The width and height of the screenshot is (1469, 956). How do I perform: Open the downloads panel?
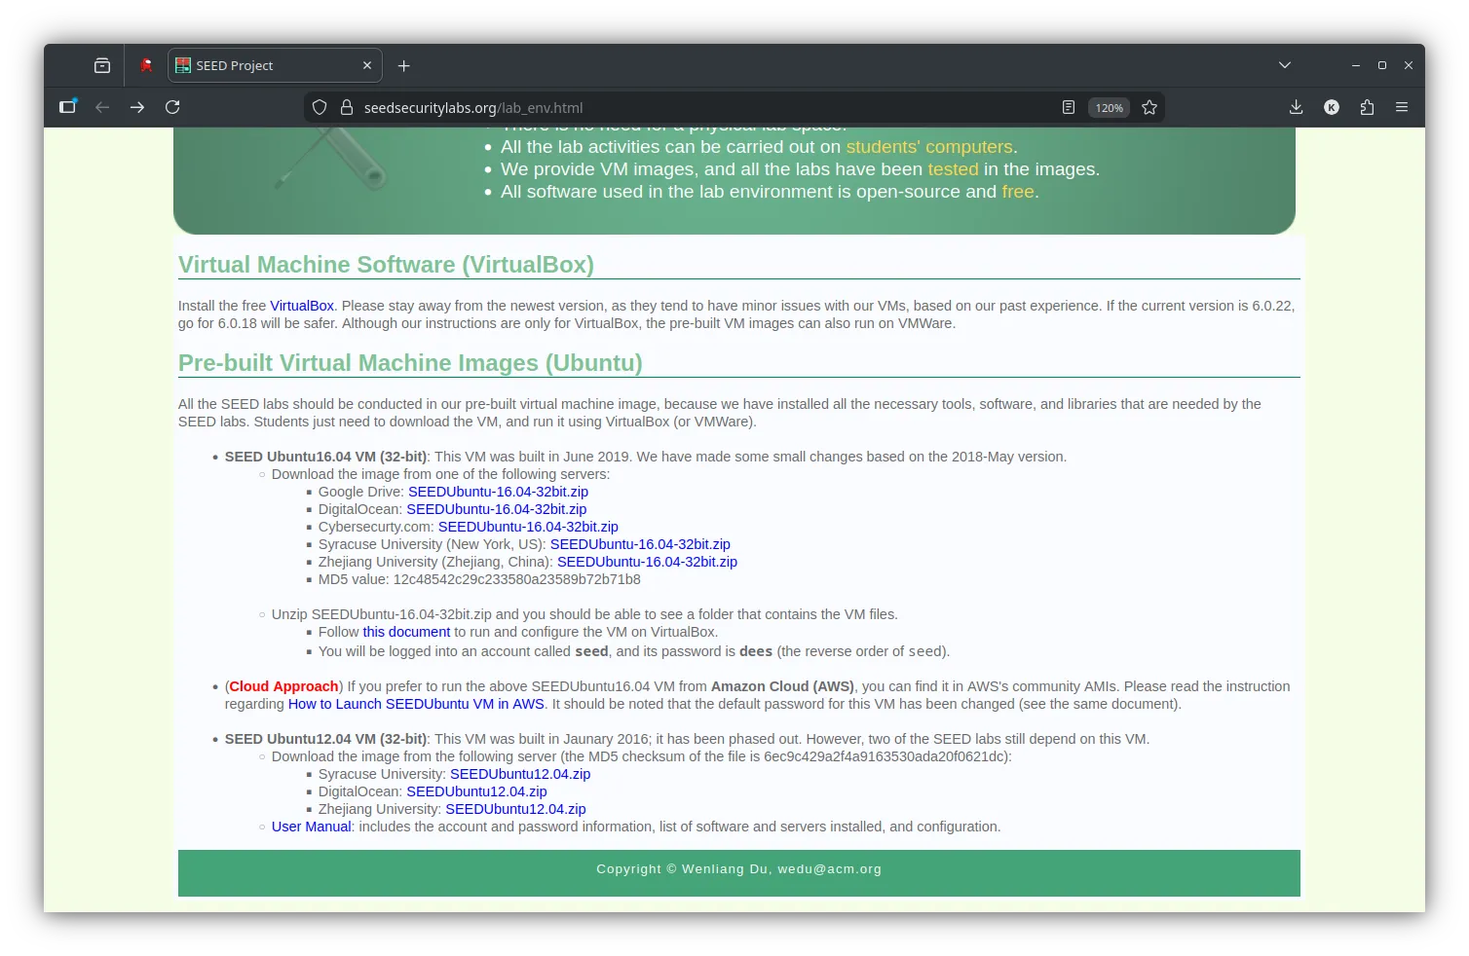[x=1296, y=107]
